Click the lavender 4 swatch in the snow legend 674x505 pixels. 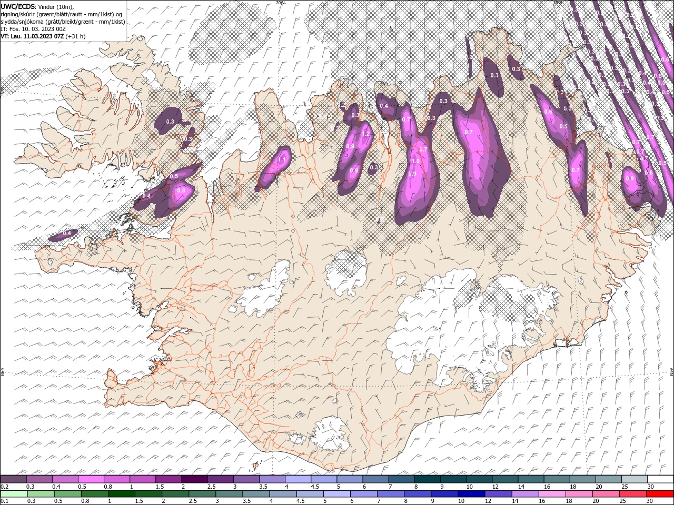pos(298,479)
